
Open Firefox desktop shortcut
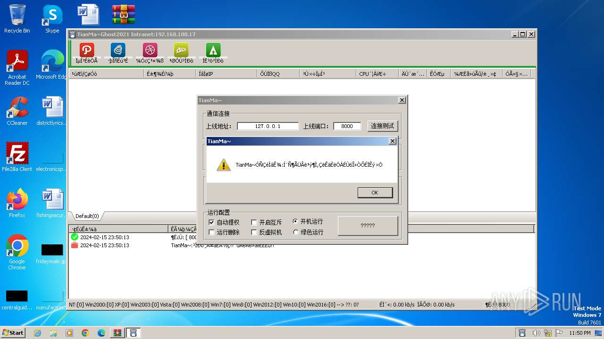point(17,203)
